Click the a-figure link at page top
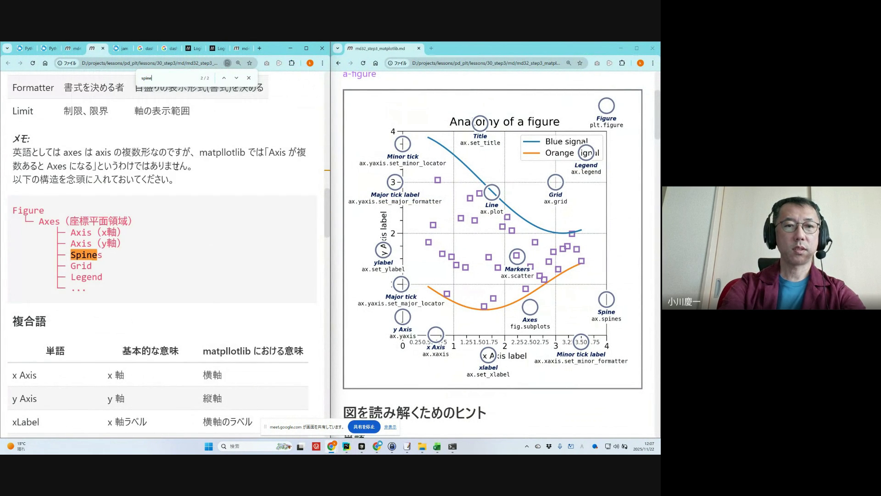The image size is (881, 496). (359, 74)
